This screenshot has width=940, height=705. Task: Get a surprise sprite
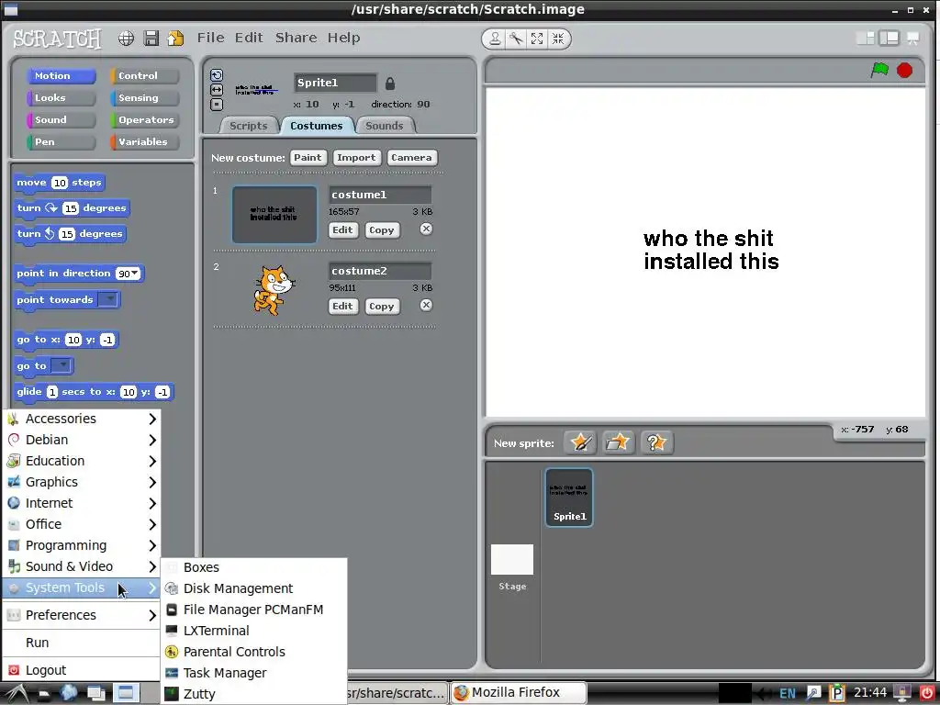[x=656, y=443]
